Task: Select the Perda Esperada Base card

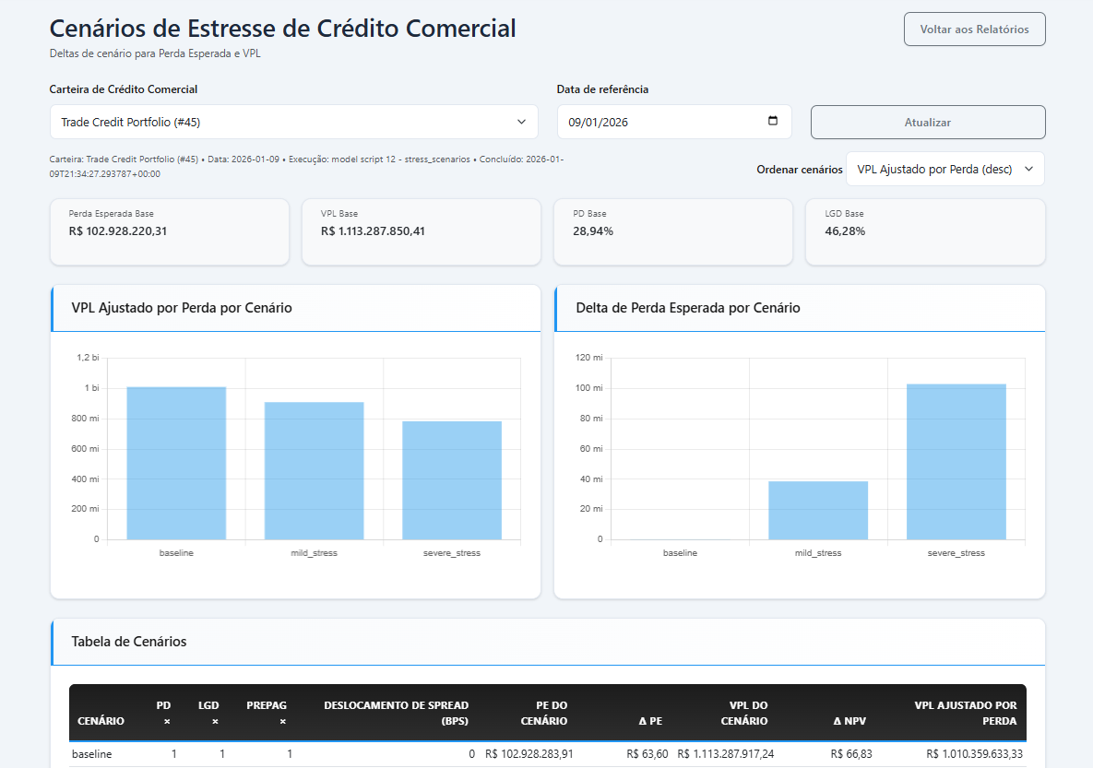Action: (170, 232)
